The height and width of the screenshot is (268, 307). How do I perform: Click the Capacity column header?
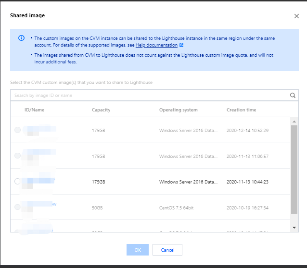tap(101, 110)
